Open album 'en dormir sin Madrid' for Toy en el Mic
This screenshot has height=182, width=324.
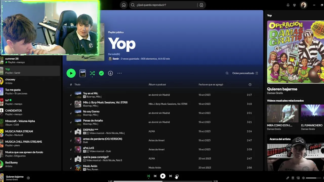point(159,95)
